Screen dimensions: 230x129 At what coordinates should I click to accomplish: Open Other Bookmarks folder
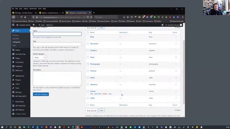[177, 21]
